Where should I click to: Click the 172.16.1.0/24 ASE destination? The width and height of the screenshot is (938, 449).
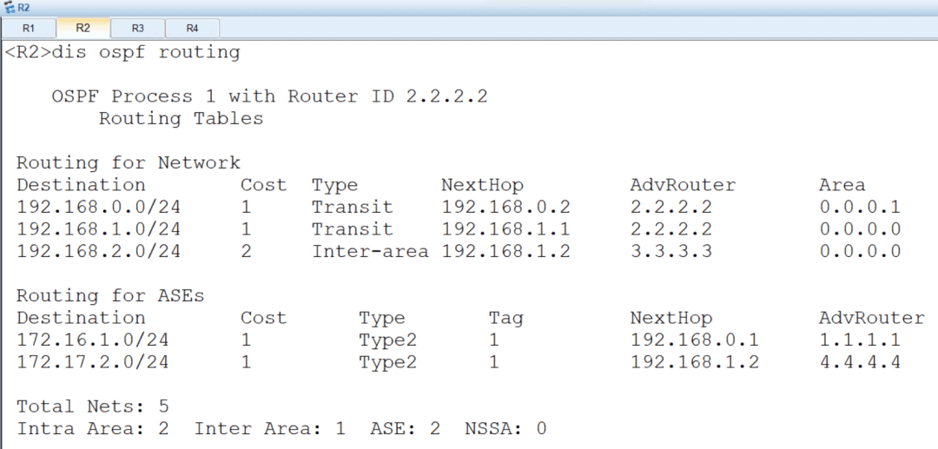click(92, 340)
